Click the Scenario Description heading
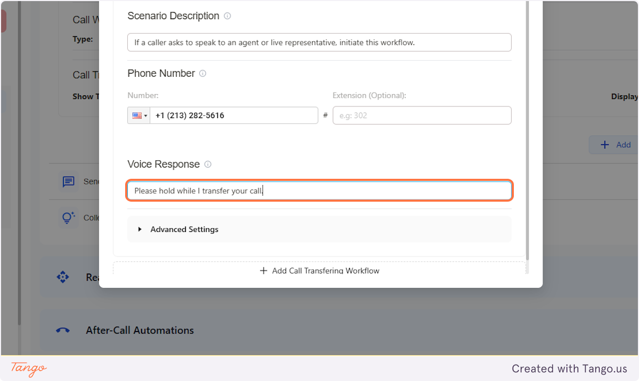639x381 pixels. pyautogui.click(x=174, y=16)
